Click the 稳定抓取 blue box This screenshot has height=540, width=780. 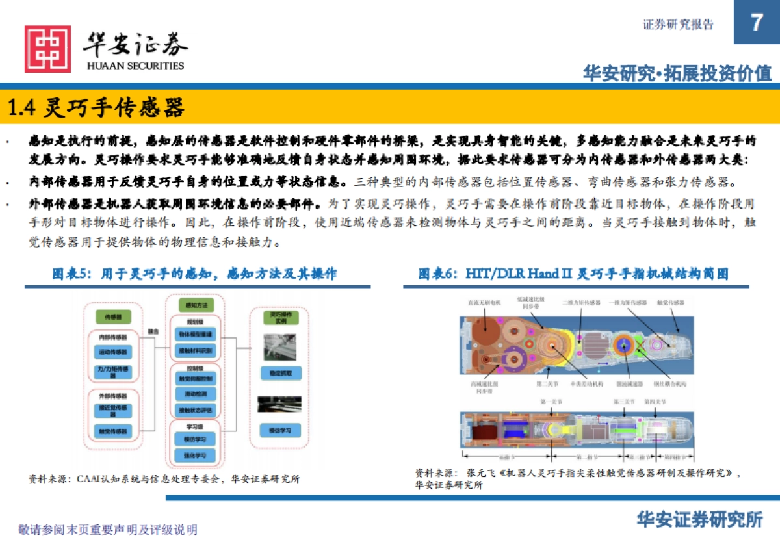280,373
